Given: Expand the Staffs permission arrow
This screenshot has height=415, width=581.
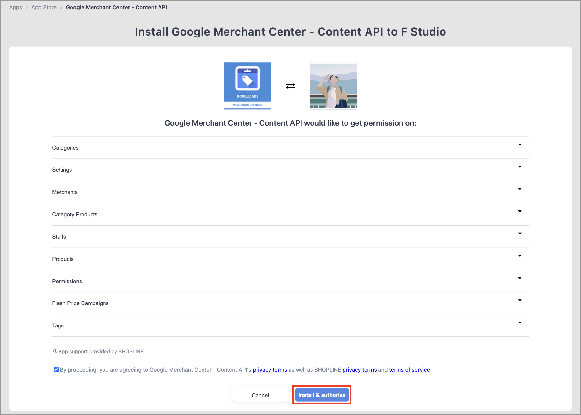Looking at the screenshot, I should [x=520, y=234].
